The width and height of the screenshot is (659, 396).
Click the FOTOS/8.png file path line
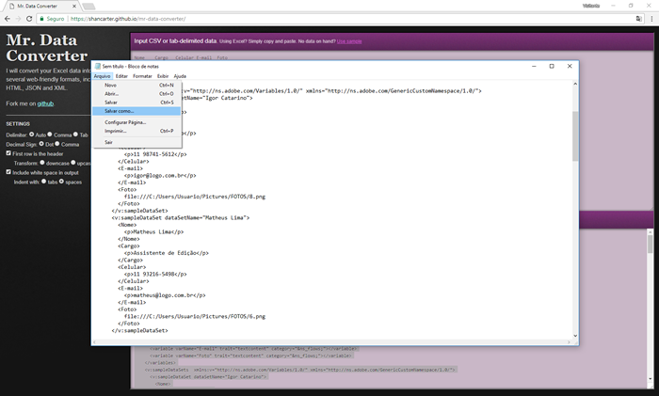click(195, 197)
